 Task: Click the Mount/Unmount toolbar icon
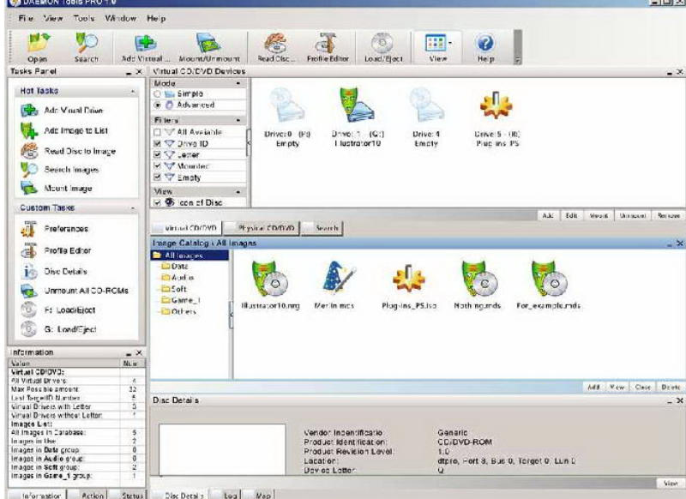coord(209,47)
